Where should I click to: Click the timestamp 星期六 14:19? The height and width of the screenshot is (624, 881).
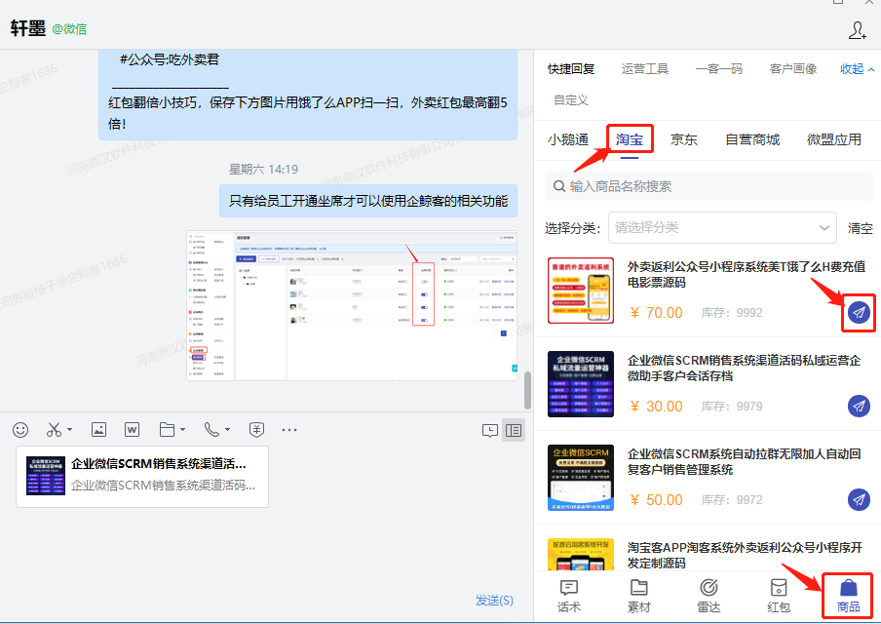[263, 170]
